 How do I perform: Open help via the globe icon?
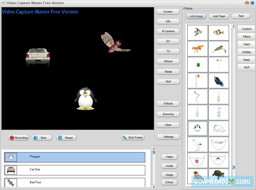coord(252,3)
